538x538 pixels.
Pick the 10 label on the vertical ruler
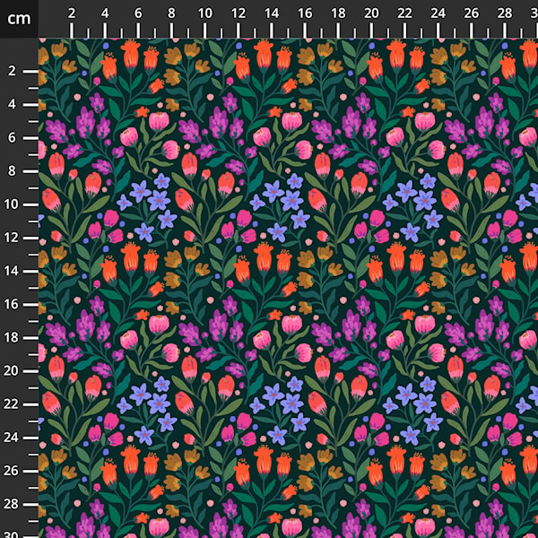click(11, 204)
